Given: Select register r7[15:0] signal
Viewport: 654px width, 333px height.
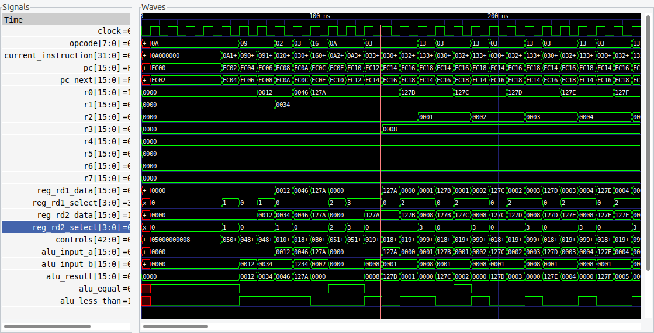Looking at the screenshot, I should (x=66, y=178).
